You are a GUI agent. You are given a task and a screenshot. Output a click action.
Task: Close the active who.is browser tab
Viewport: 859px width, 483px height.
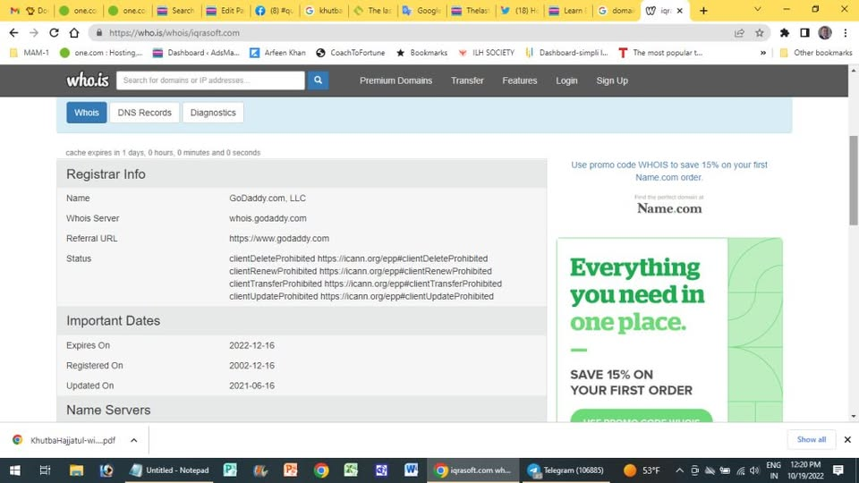680,11
